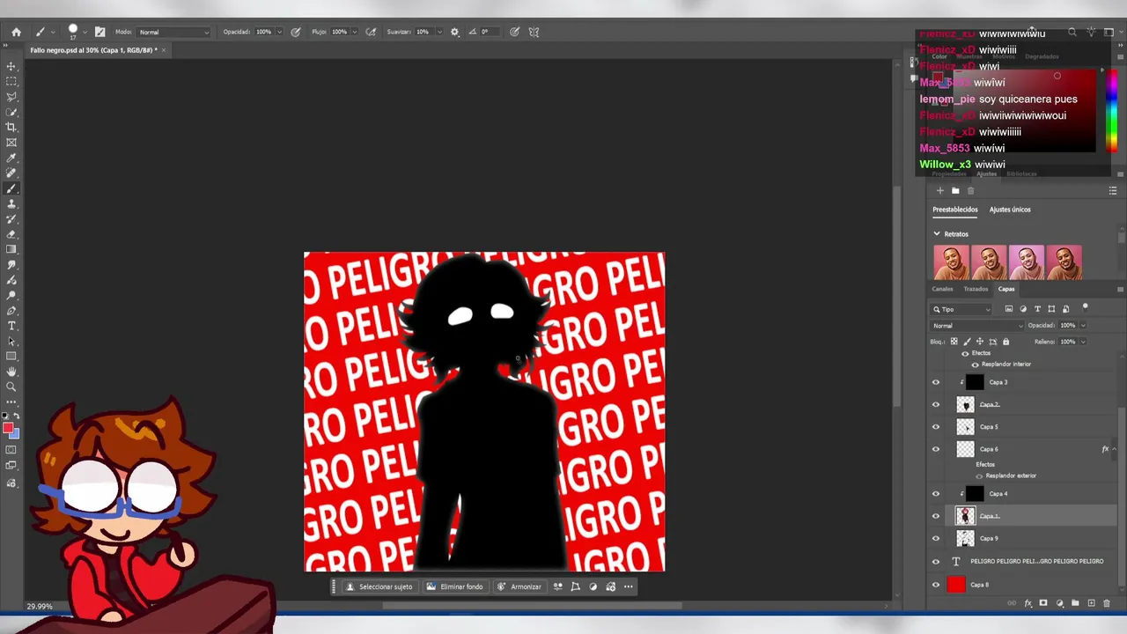Toggle Resplandor interior effect visibility
The image size is (1127, 634).
coord(975,365)
